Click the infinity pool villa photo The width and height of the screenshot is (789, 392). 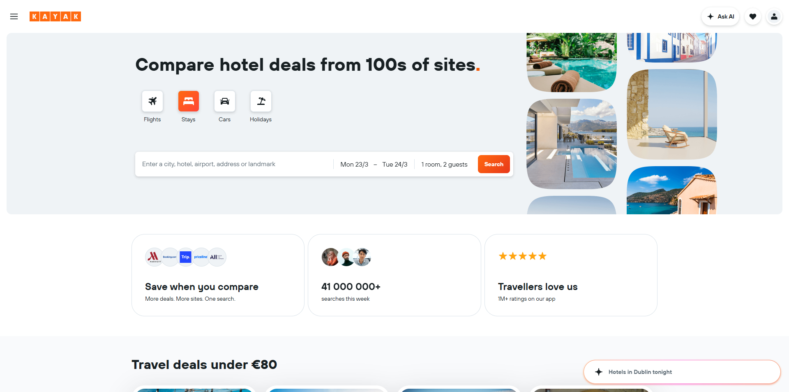tap(572, 144)
